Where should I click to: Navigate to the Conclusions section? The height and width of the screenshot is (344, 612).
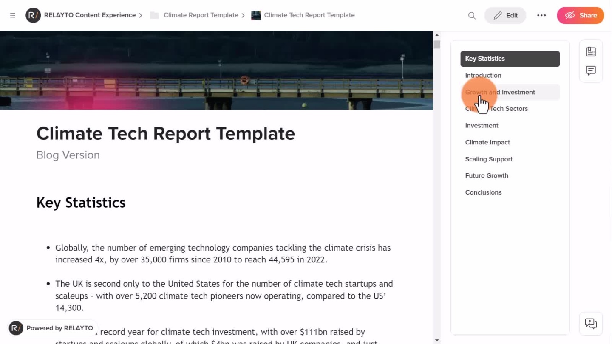click(483, 192)
